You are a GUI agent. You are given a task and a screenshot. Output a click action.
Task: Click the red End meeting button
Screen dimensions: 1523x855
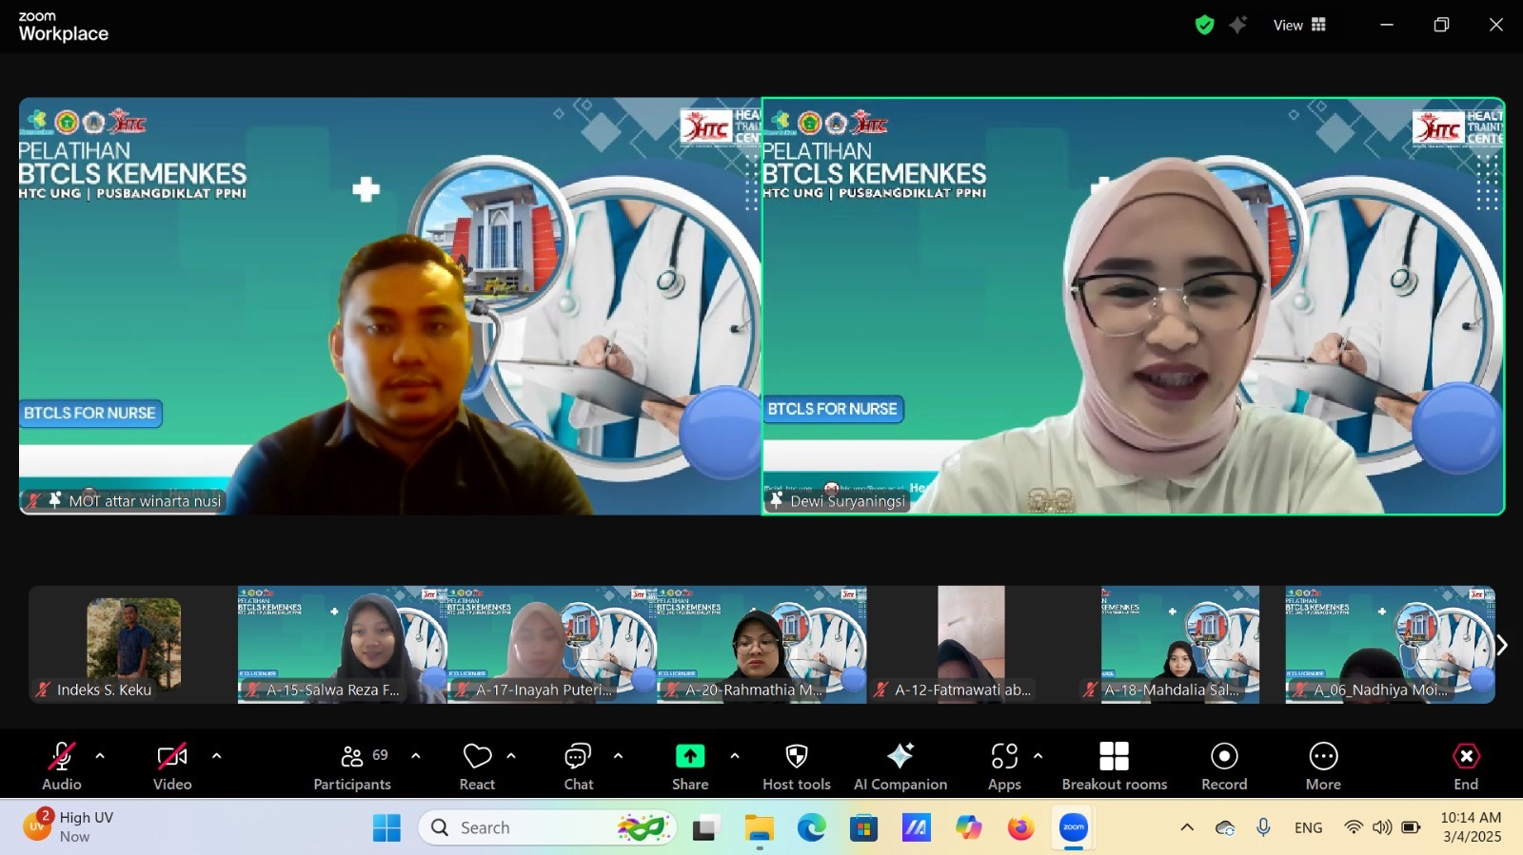pos(1466,766)
